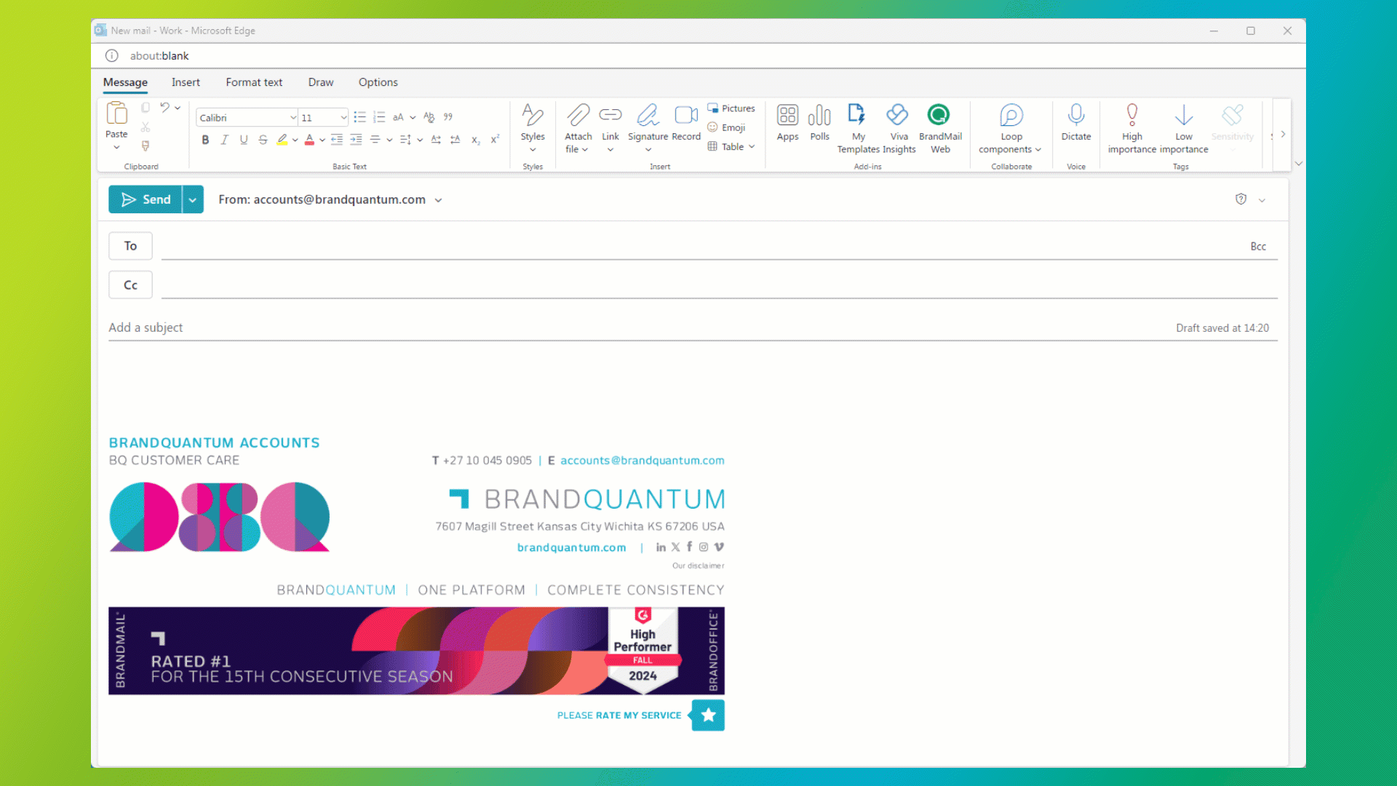Viewport: 1397px width, 786px height.
Task: Toggle bold formatting
Action: 205,140
